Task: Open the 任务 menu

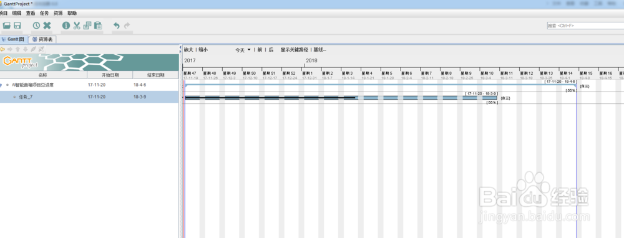Action: coord(44,13)
